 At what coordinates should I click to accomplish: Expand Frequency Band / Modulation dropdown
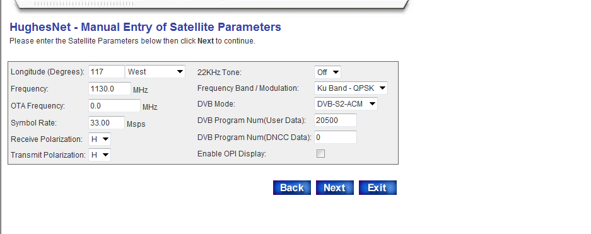(x=351, y=88)
